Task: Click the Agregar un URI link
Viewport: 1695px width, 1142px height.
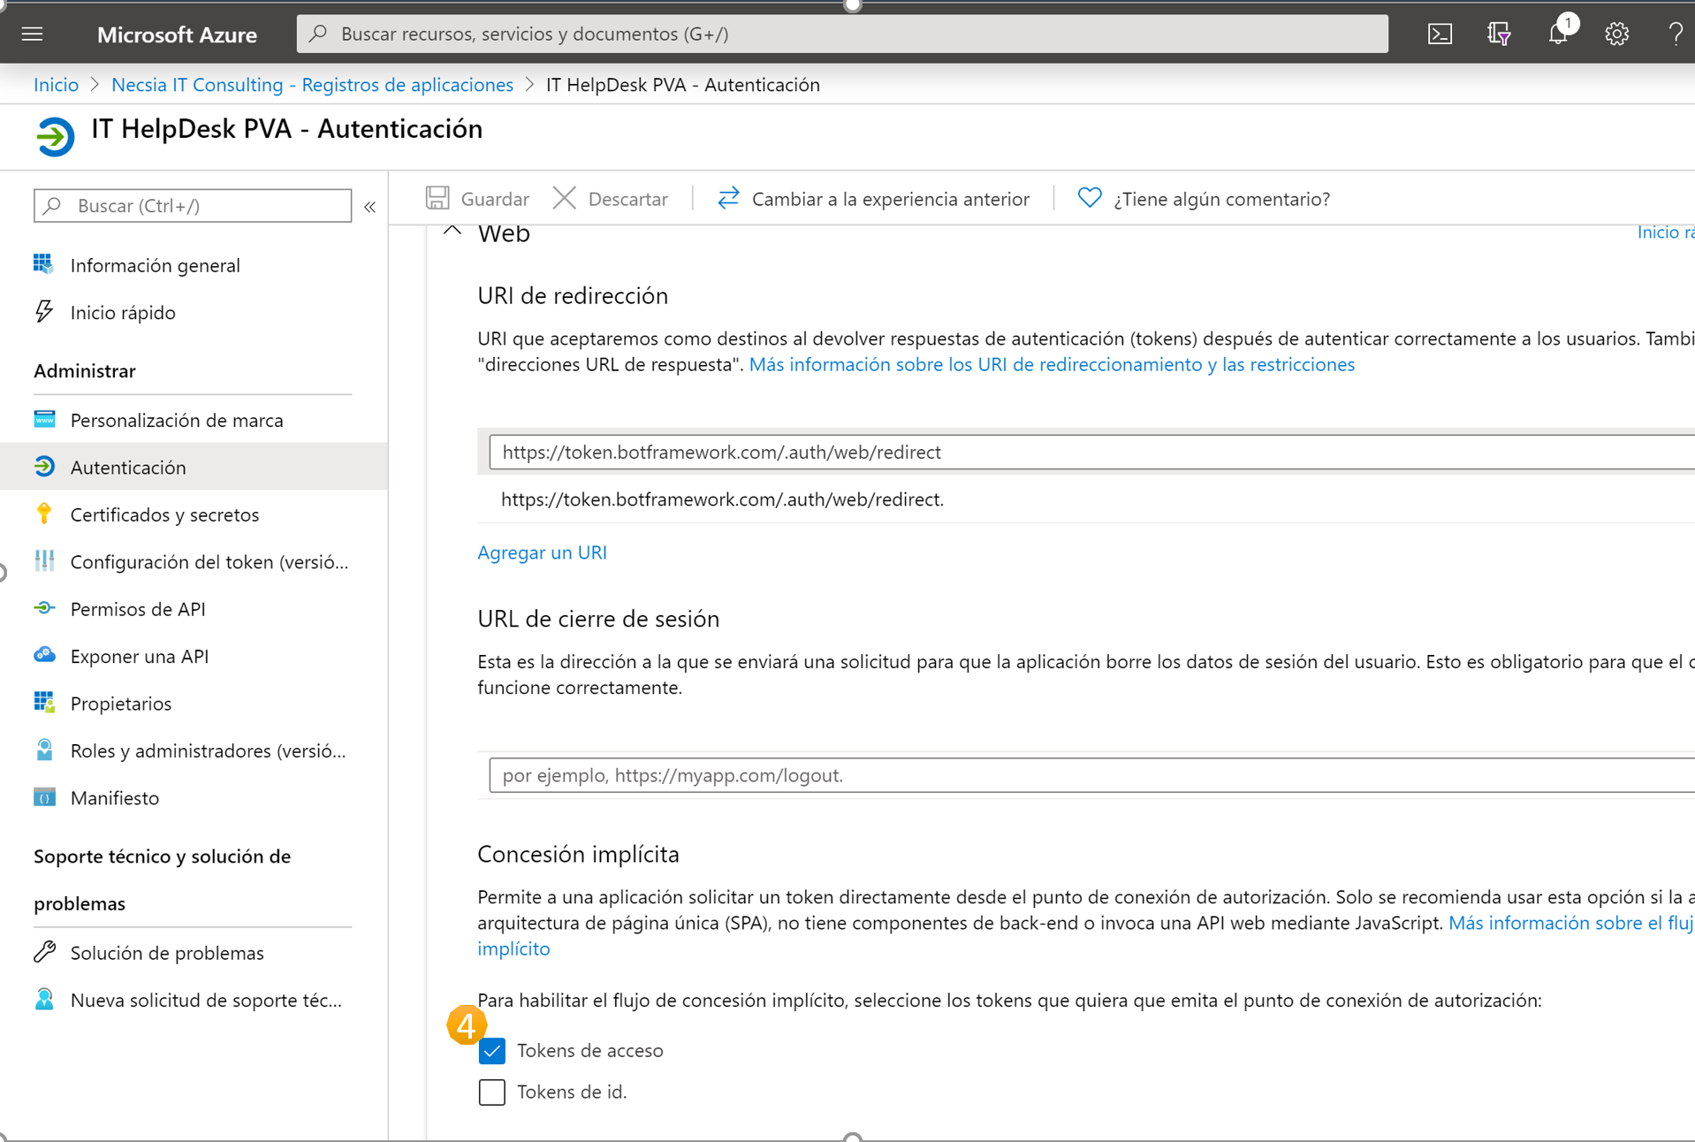Action: coord(542,552)
